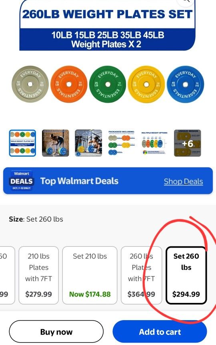Open thumbnail of woman lifting barbell
This screenshot has width=216, height=345.
[55, 143]
